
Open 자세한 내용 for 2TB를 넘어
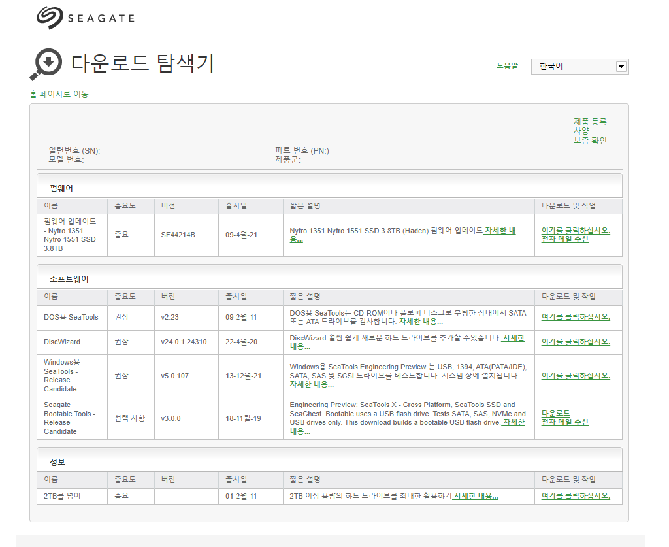coord(476,496)
